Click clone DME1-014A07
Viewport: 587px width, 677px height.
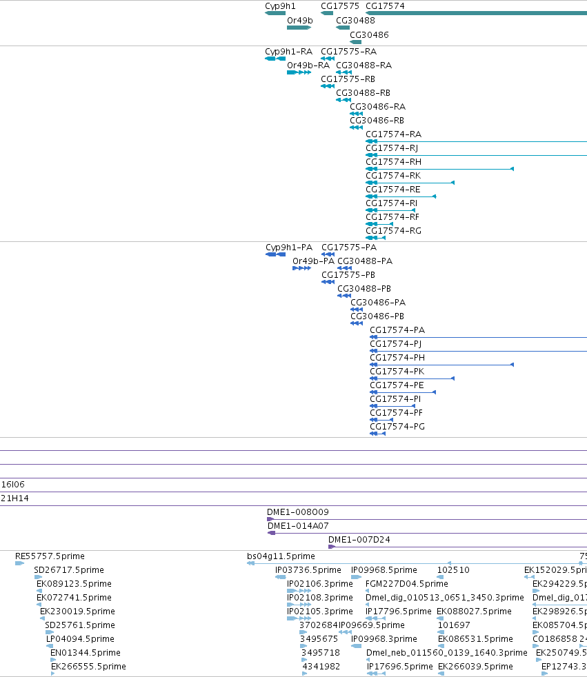(427, 533)
